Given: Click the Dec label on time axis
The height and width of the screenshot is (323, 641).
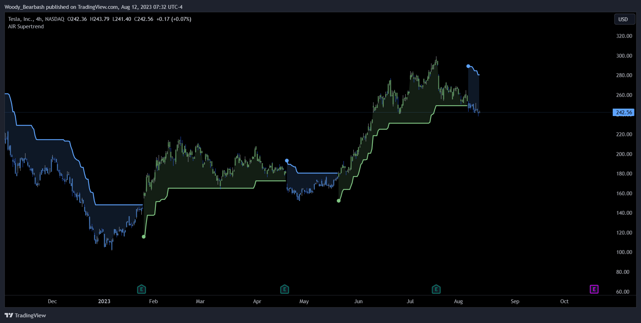Looking at the screenshot, I should (52, 301).
